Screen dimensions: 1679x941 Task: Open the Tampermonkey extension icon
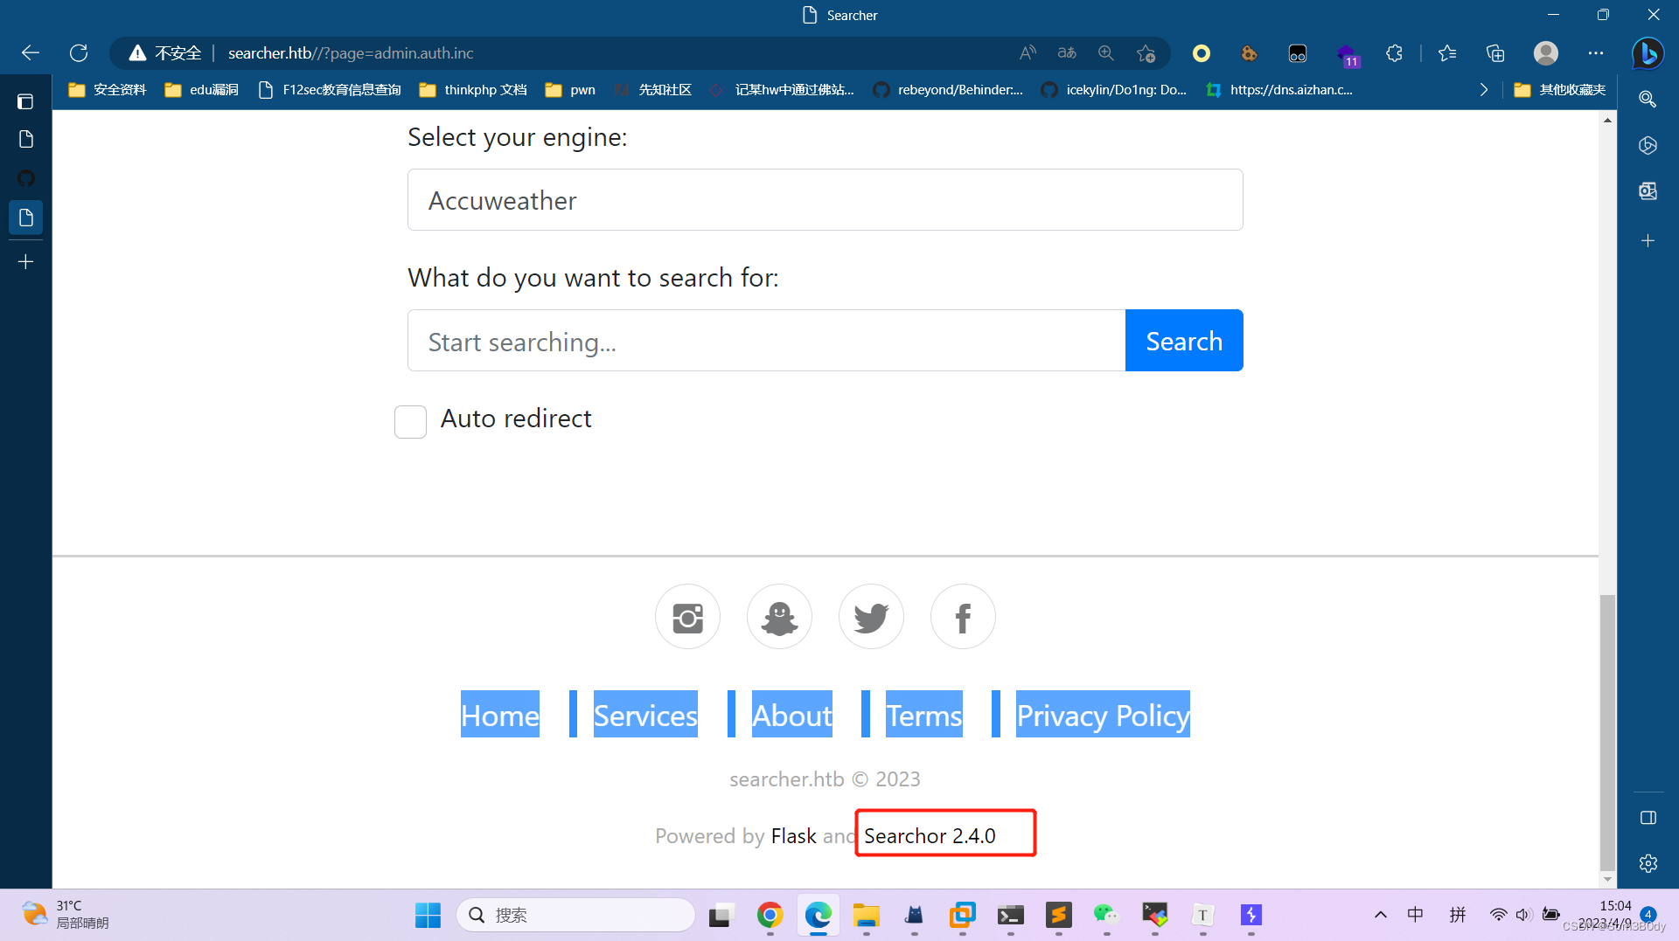(x=1298, y=53)
